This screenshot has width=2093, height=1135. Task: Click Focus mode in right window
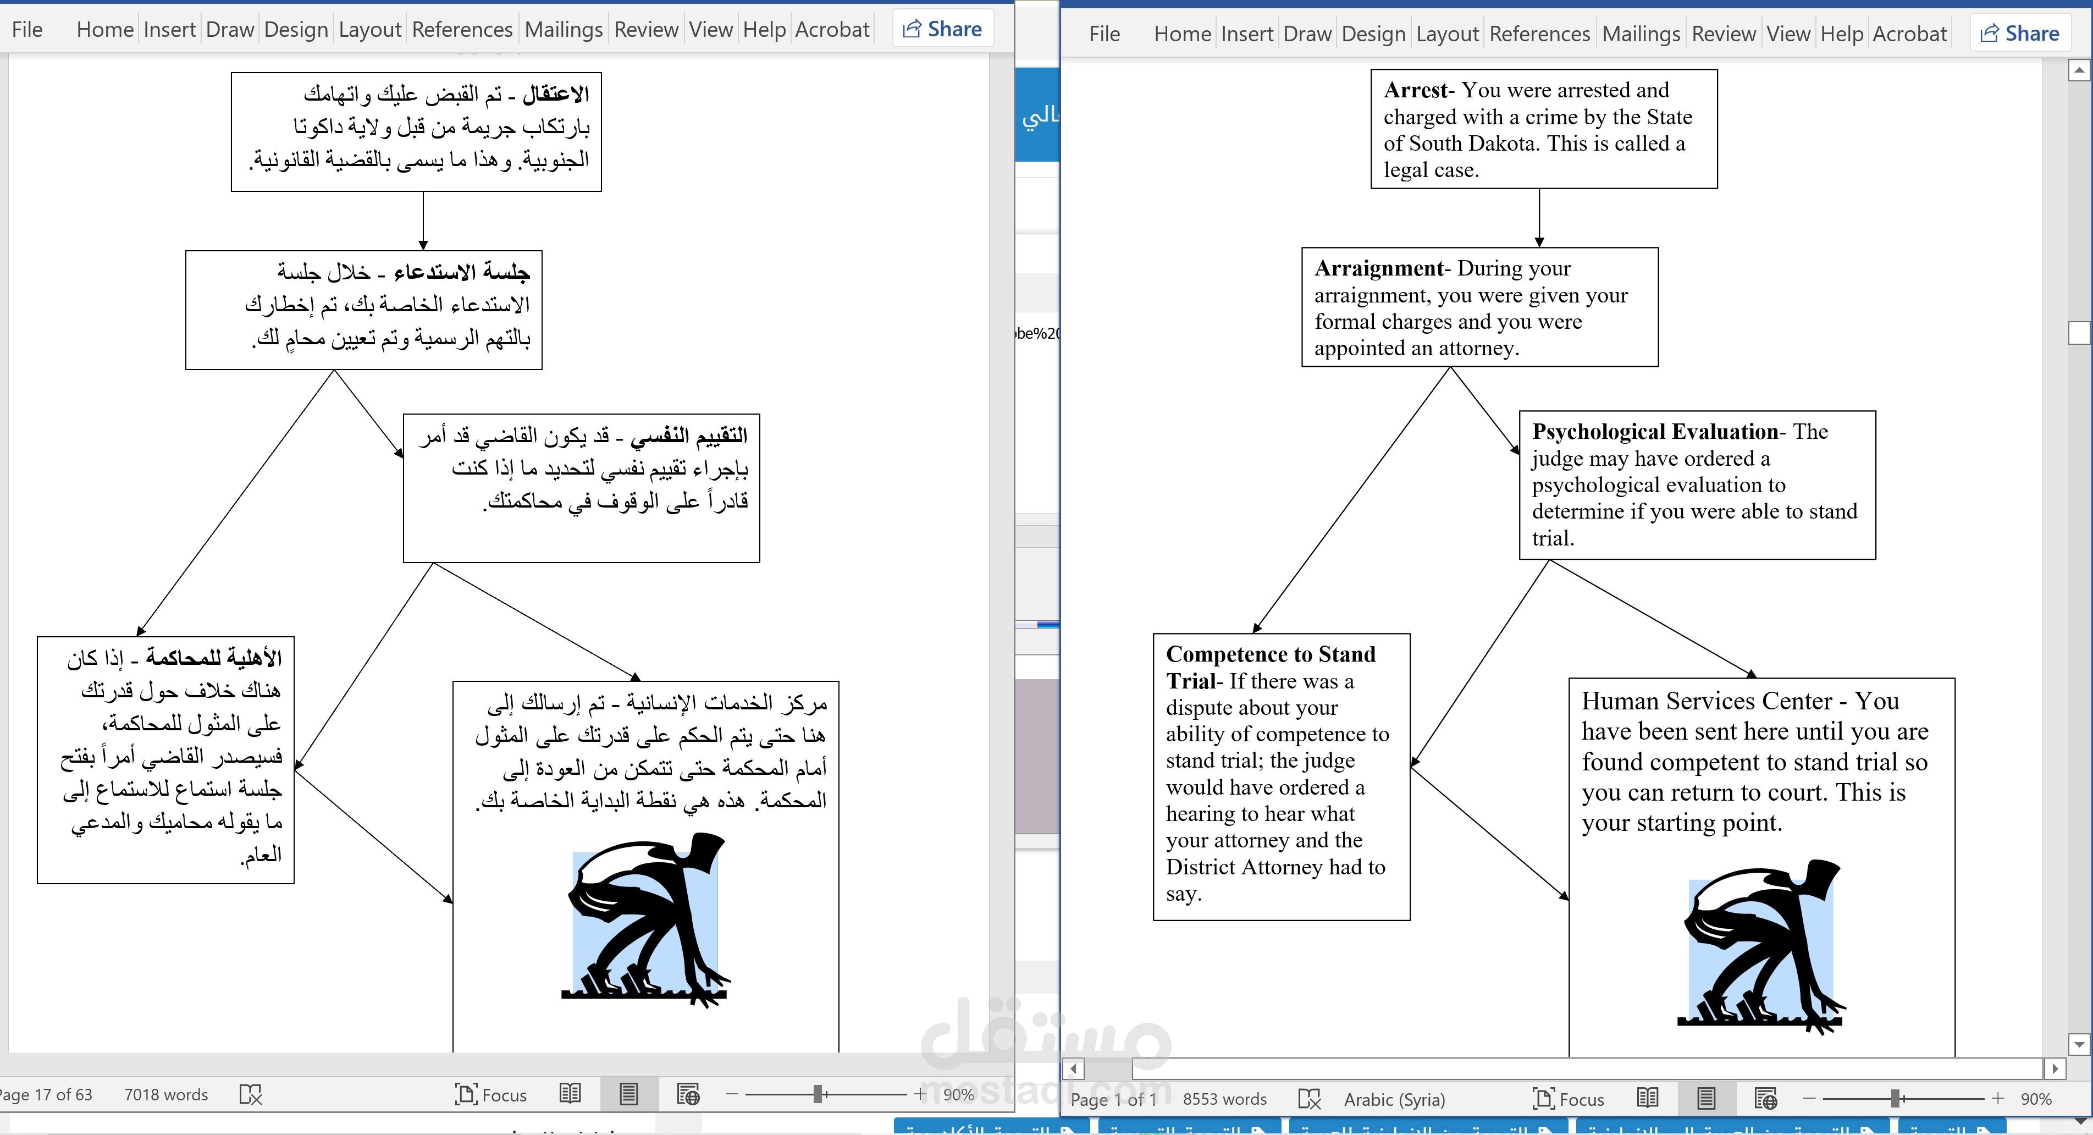pyautogui.click(x=1568, y=1099)
